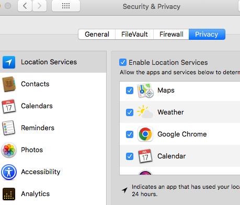Open the Analytics category
The width and height of the screenshot is (240, 205).
click(53, 194)
